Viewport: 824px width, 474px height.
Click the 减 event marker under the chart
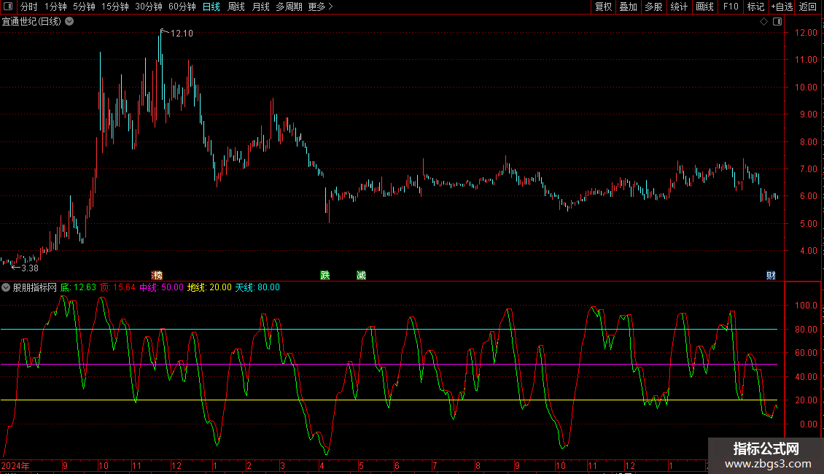(x=361, y=276)
